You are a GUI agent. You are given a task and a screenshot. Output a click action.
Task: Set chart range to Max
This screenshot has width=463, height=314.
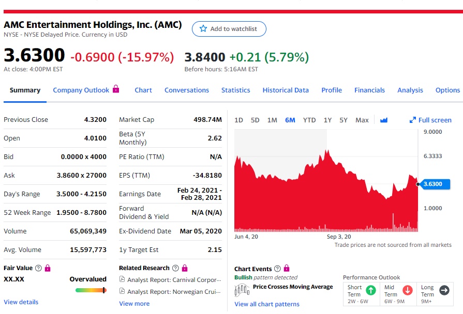coord(362,120)
